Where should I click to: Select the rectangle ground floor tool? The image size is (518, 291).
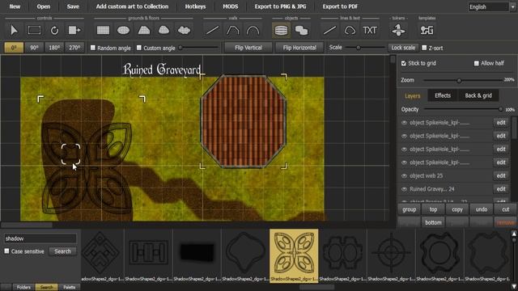pos(103,31)
